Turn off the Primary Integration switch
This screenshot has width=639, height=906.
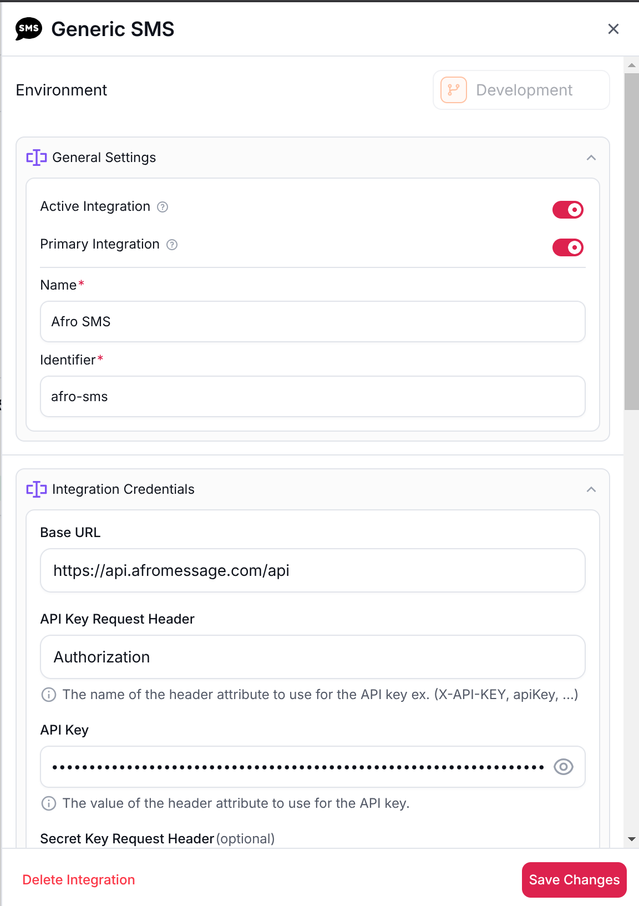click(x=567, y=247)
